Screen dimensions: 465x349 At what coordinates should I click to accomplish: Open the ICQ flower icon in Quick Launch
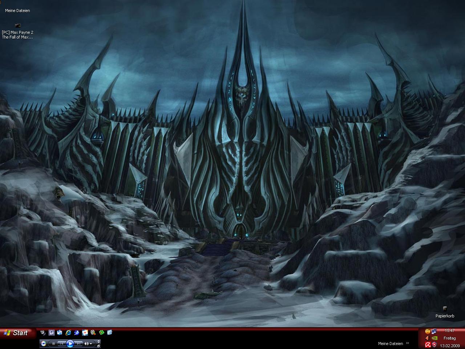(101, 332)
